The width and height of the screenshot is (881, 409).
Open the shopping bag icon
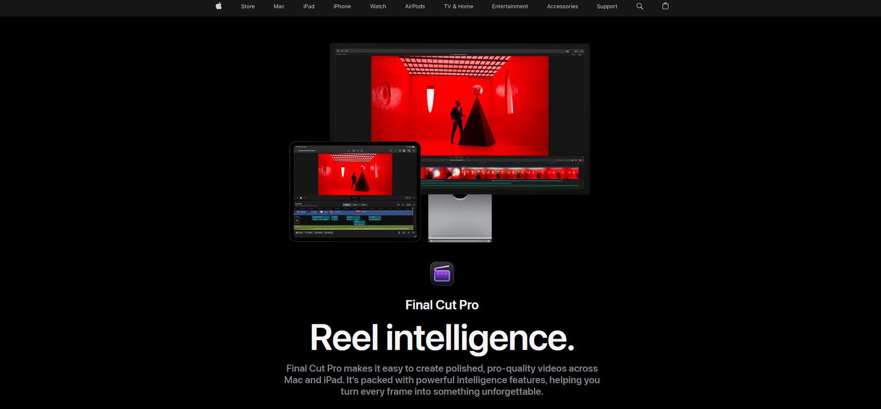click(665, 6)
